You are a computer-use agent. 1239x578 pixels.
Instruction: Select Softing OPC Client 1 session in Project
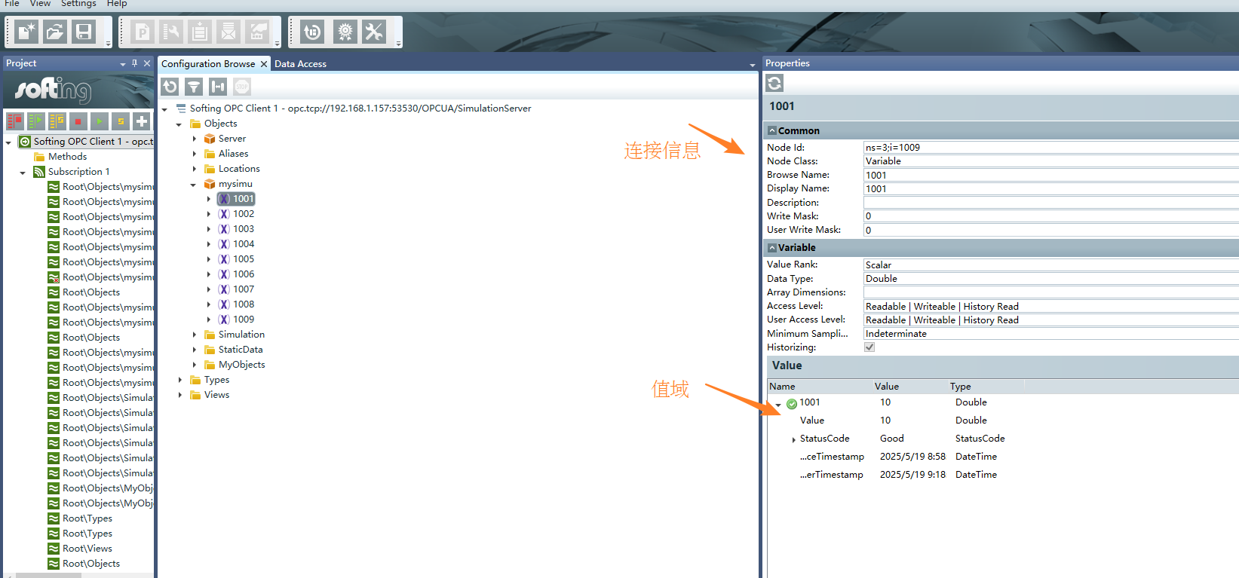86,142
